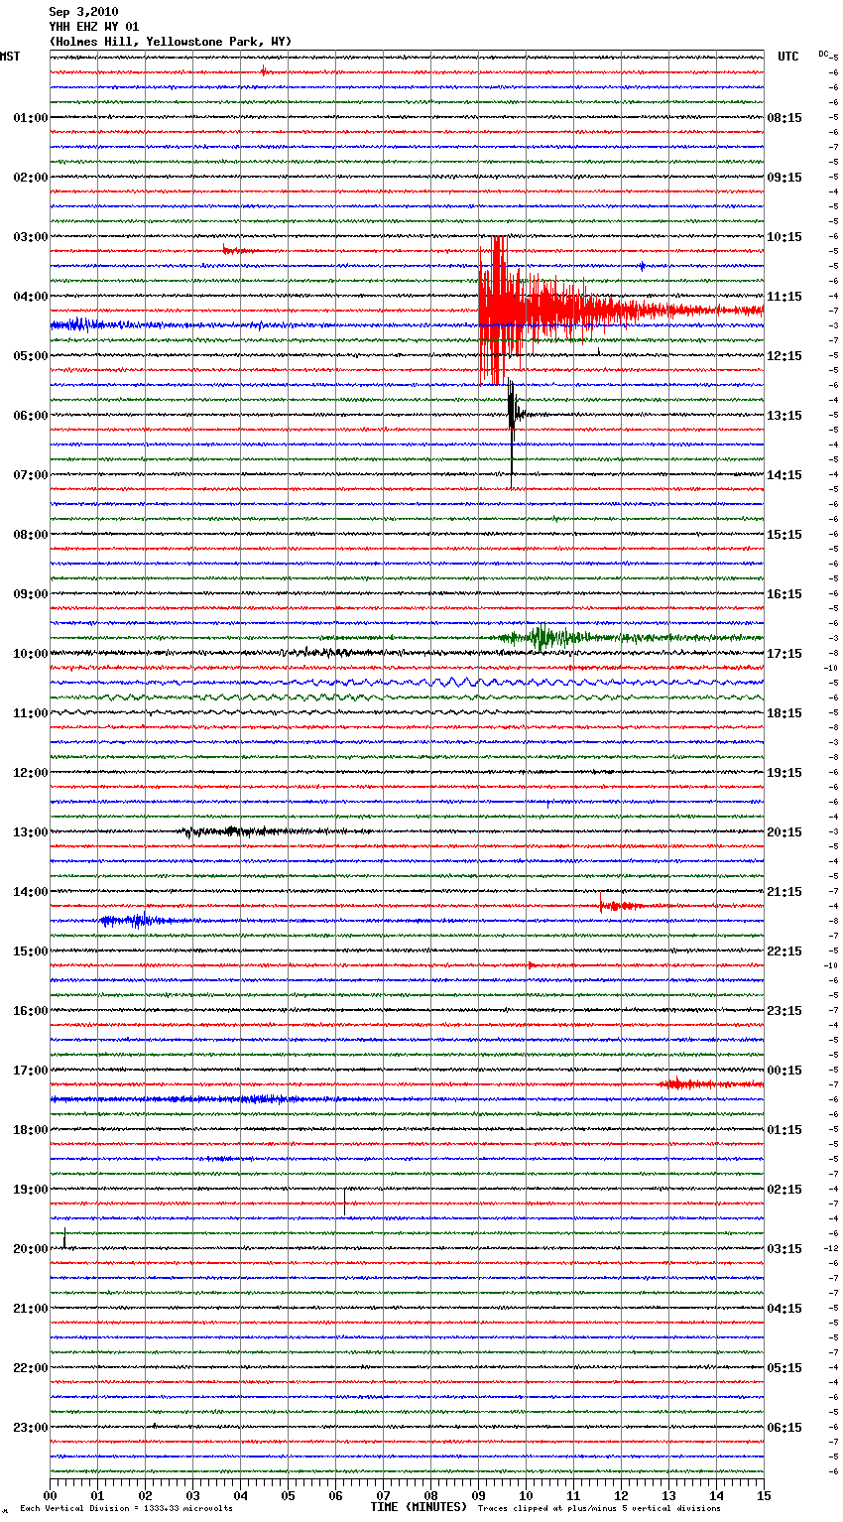The height and width of the screenshot is (1522, 843).
Task: Select the 06:00 MST time label
Action: [x=31, y=416]
